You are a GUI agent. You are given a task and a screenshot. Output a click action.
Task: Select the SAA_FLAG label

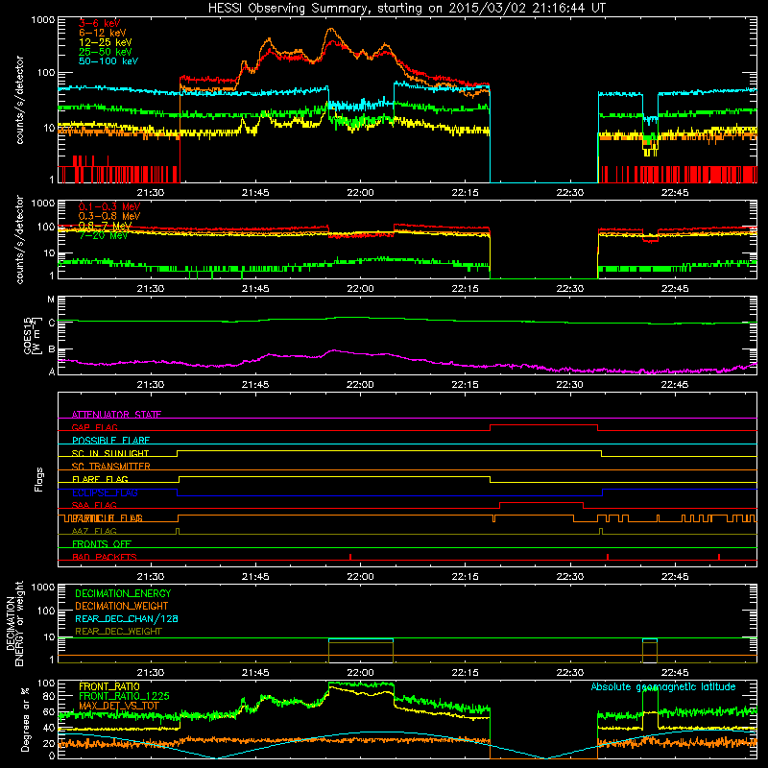click(x=94, y=505)
